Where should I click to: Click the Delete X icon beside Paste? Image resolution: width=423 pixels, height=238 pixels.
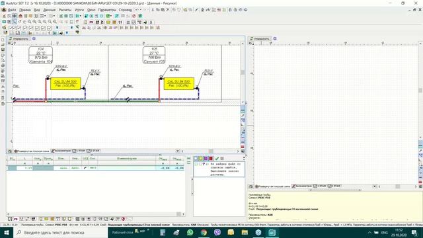click(x=168, y=10)
